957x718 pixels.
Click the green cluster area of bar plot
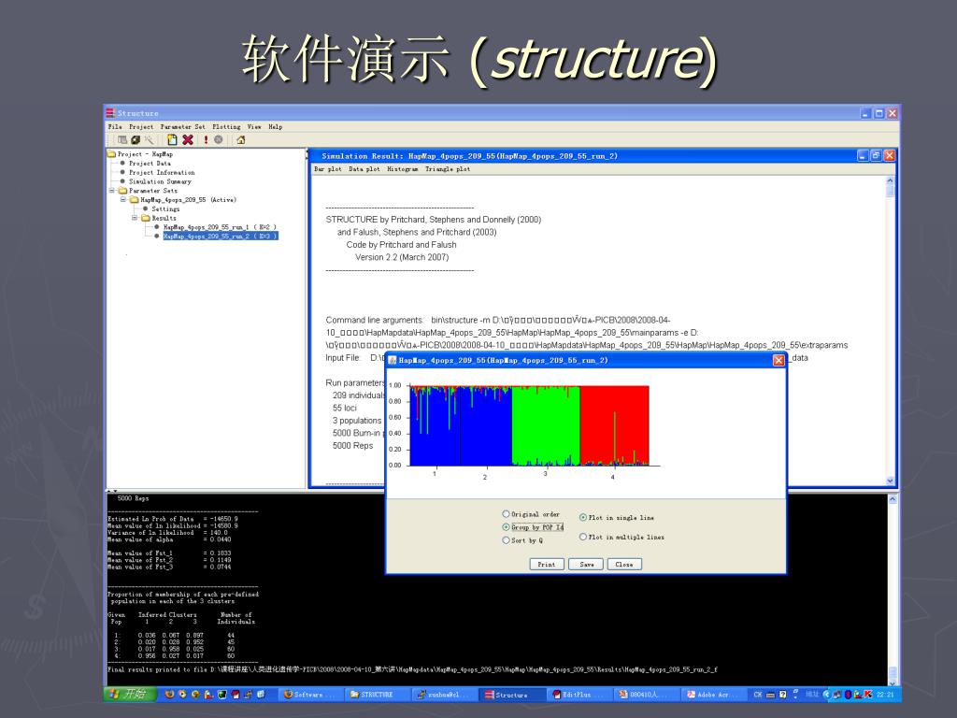coord(546,427)
